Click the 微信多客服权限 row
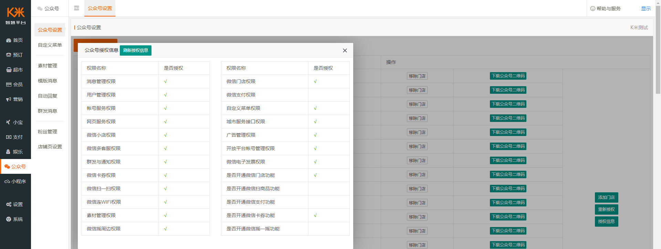Screen dimensions: 661x249 [x=146, y=148]
